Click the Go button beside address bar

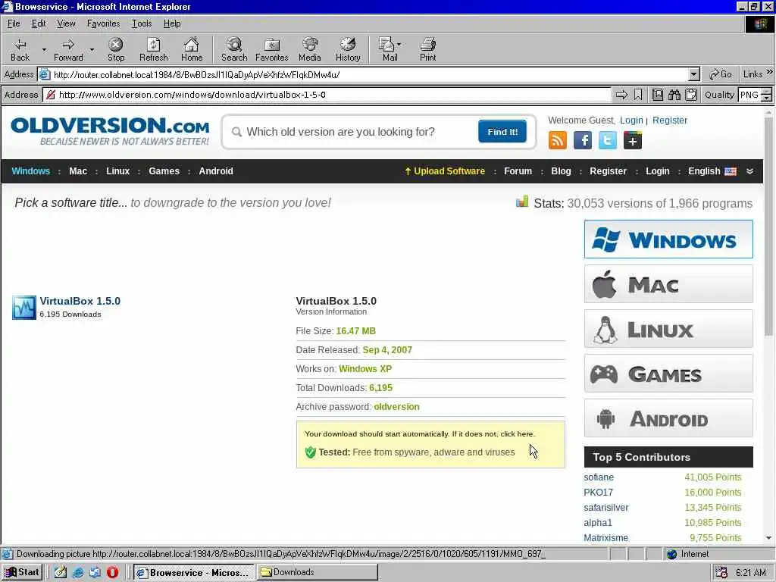click(x=721, y=74)
